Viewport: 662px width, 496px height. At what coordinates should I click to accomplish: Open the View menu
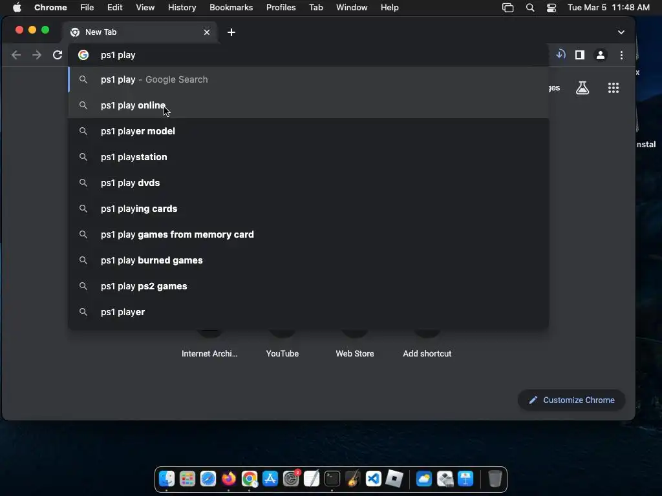click(x=145, y=7)
